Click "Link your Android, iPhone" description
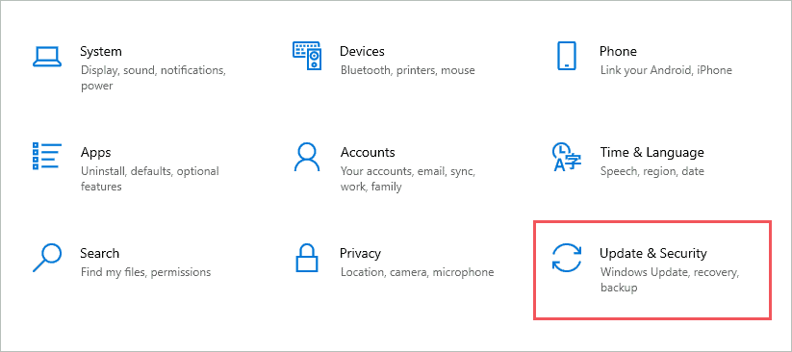This screenshot has width=792, height=352. pos(666,70)
